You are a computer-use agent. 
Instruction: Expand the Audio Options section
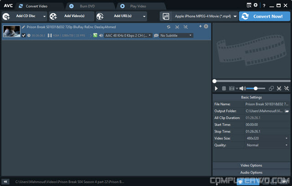[251, 172]
